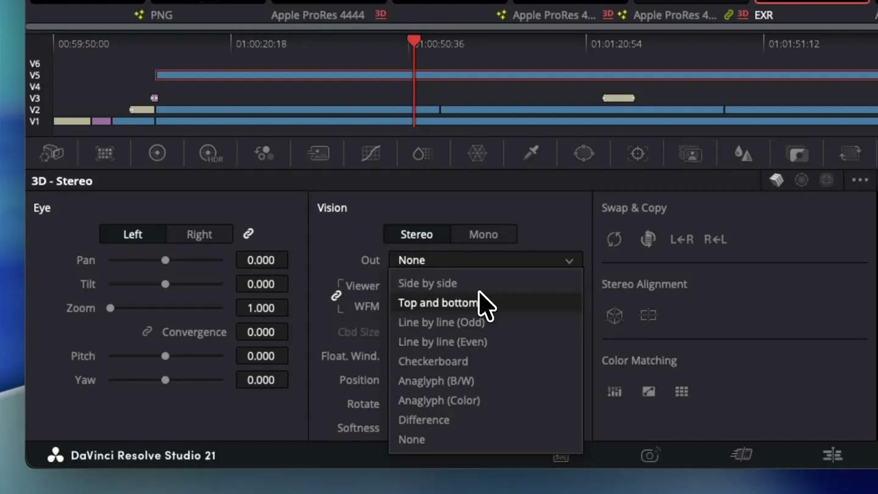Switch Vision to Stereo
The image size is (878, 494).
(416, 234)
